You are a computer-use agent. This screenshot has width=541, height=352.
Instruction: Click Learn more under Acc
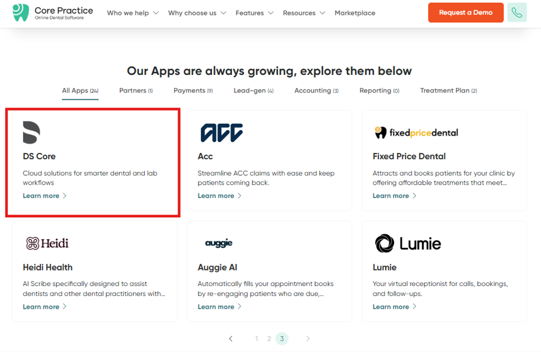pos(219,196)
